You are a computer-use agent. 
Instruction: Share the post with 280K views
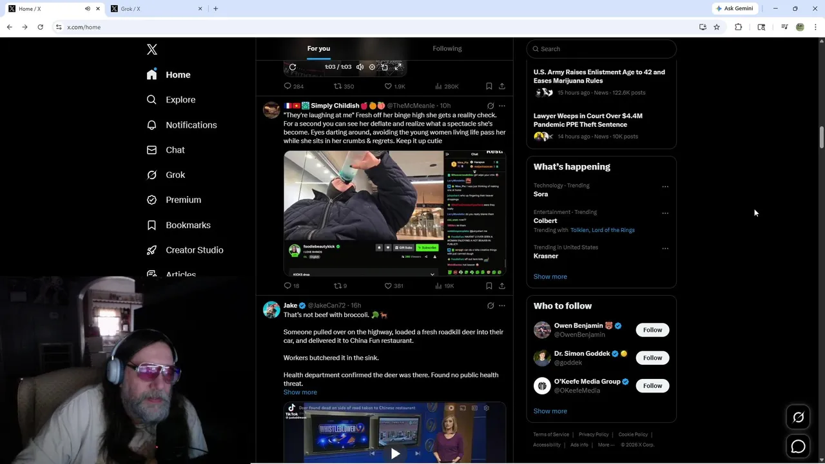502,86
